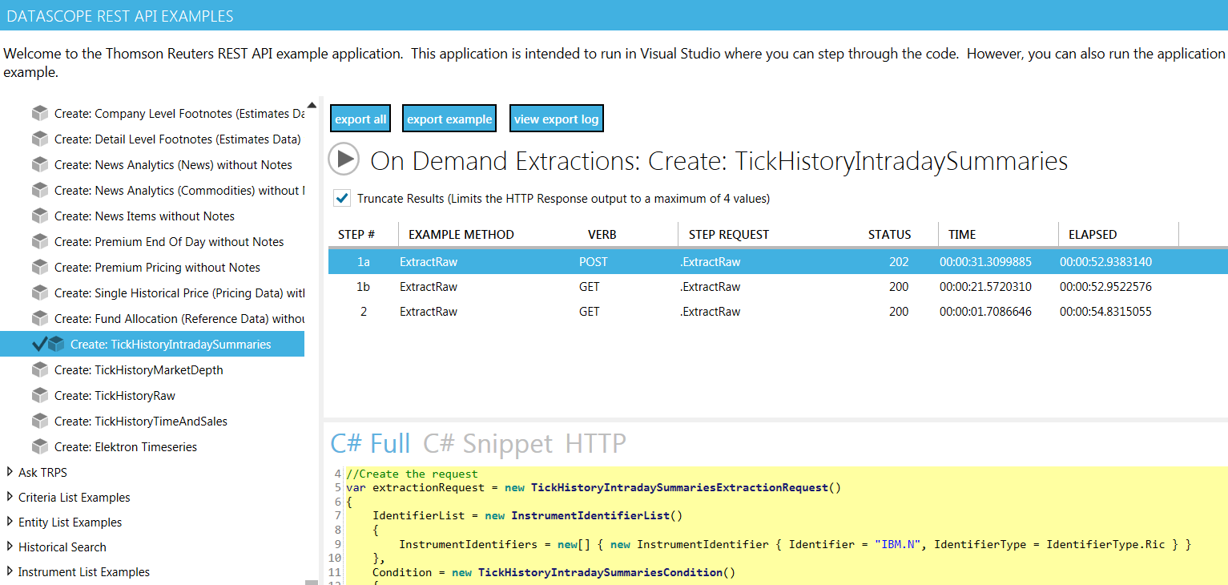Toggle the Truncate Results checkbox

(x=342, y=198)
